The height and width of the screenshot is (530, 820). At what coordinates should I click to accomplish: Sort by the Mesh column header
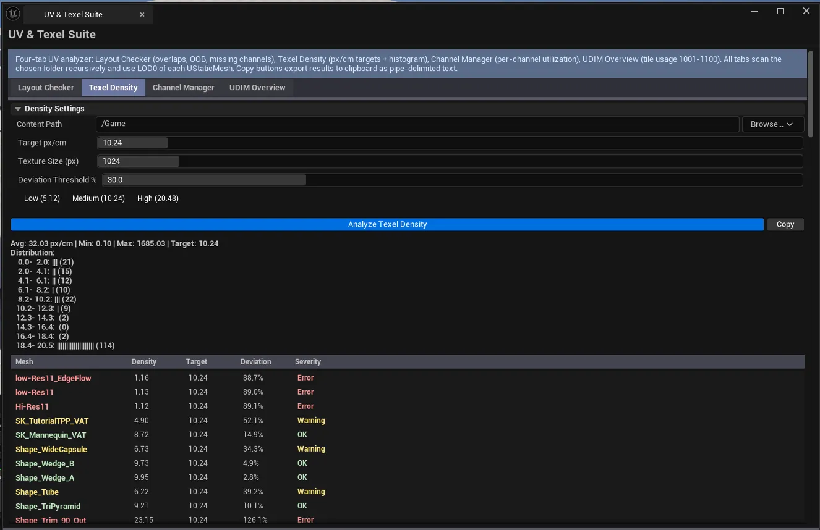[25, 362]
